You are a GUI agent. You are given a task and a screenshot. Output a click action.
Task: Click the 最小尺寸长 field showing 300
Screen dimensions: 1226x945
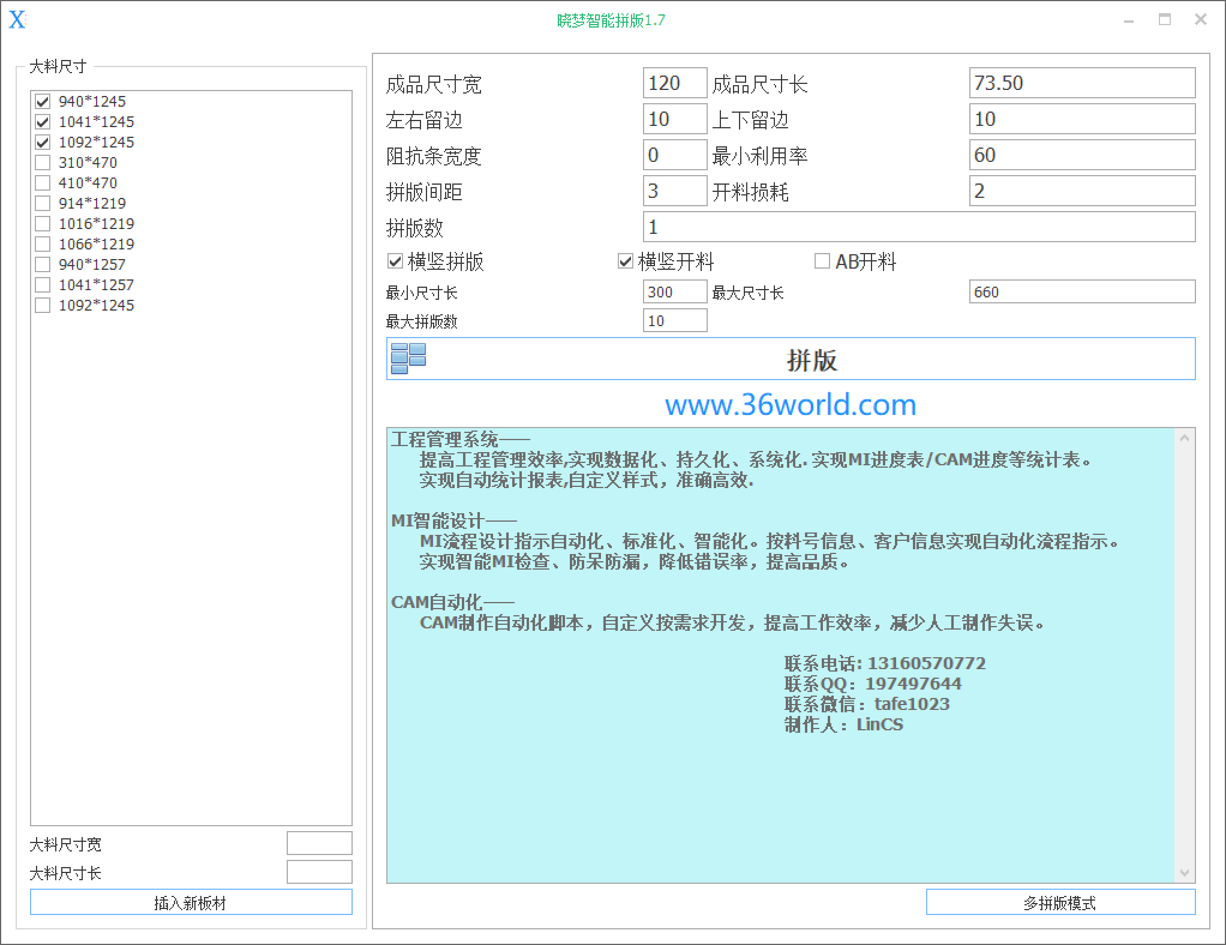675,291
